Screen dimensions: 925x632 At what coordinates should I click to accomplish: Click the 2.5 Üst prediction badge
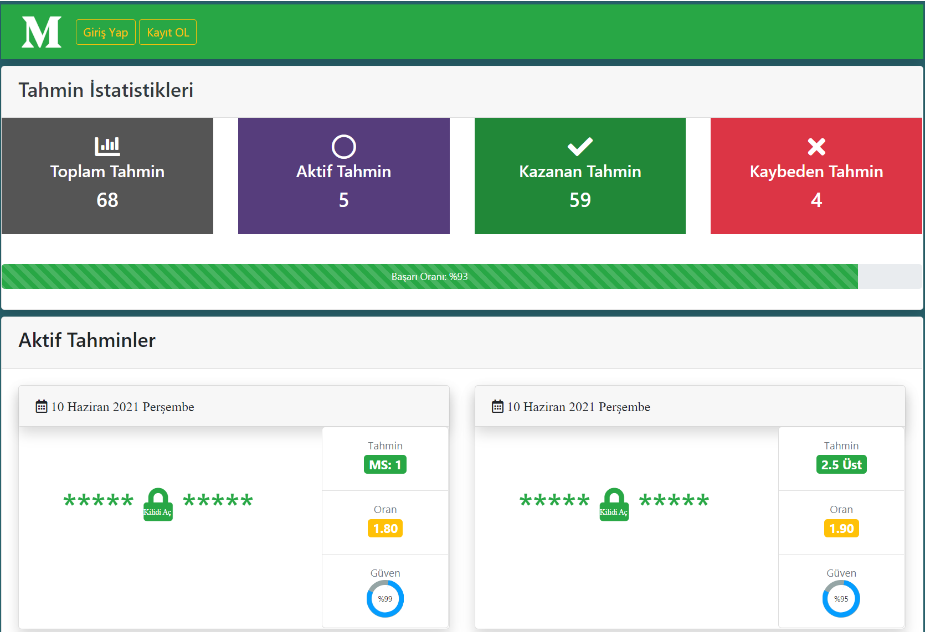point(841,464)
